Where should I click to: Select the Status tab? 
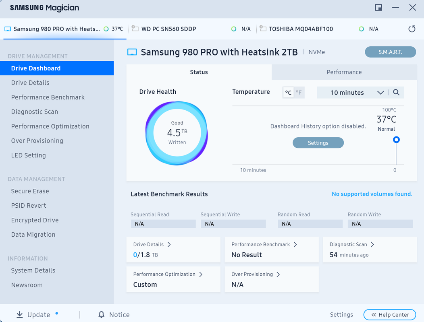coord(199,72)
